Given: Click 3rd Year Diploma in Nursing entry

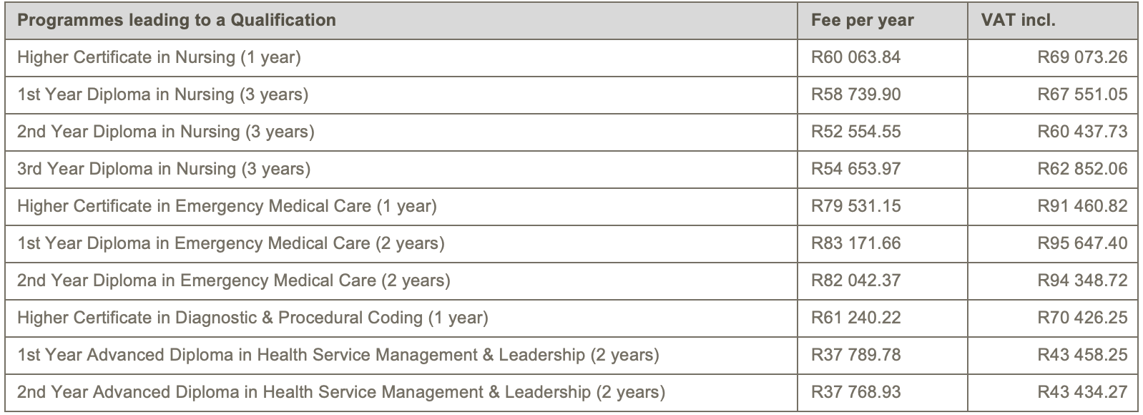Looking at the screenshot, I should [164, 169].
